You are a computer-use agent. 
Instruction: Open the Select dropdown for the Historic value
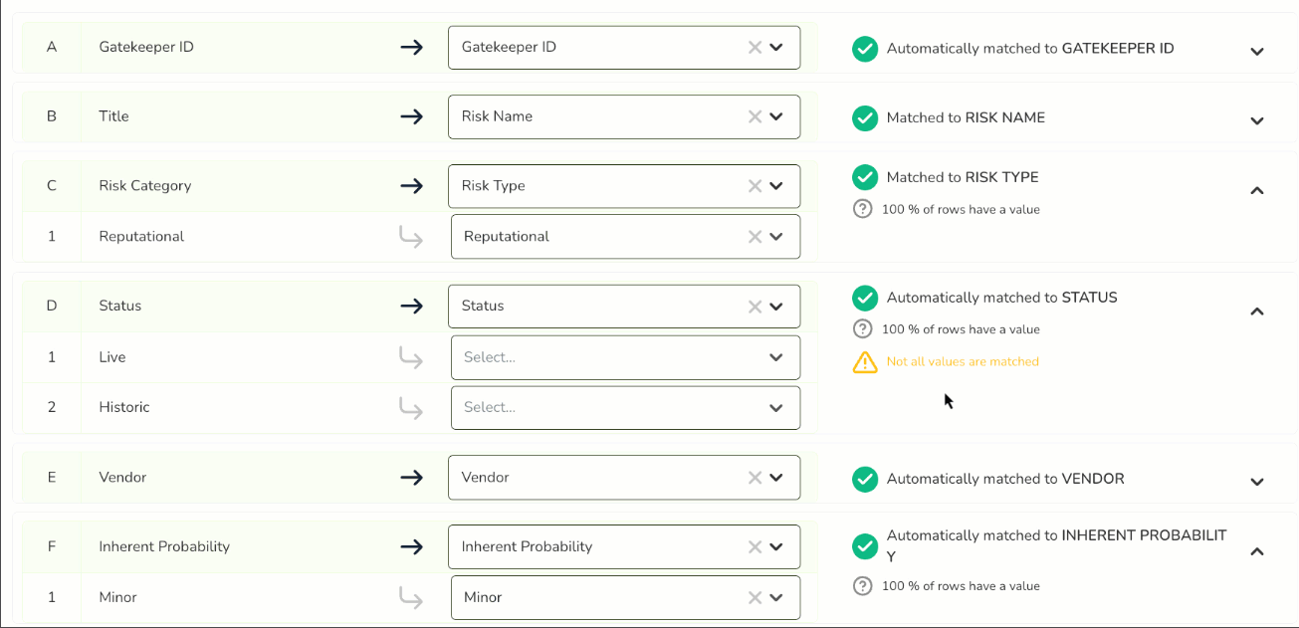coord(625,407)
